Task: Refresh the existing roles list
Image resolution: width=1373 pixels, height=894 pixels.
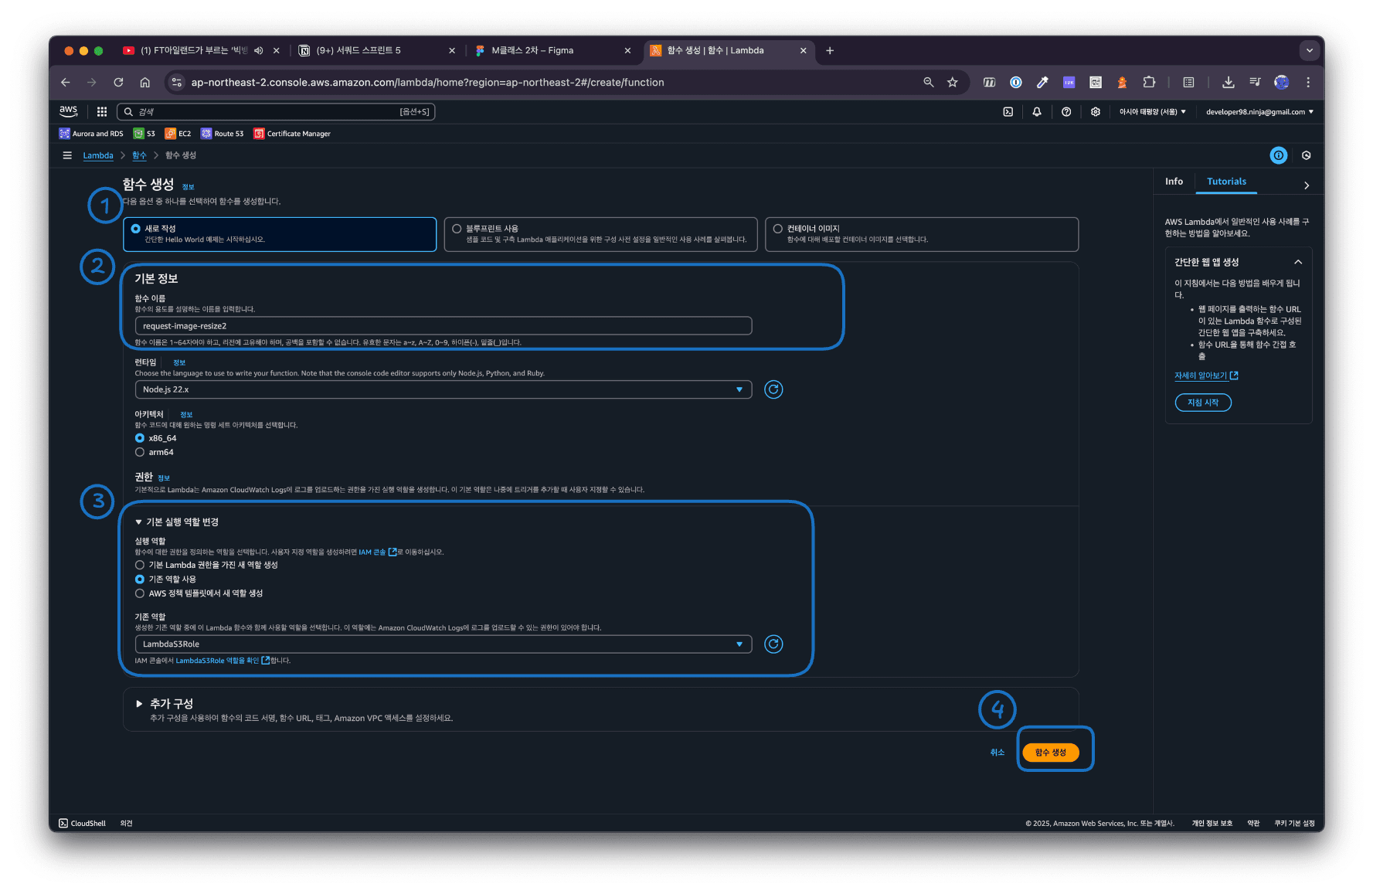Action: 773,644
